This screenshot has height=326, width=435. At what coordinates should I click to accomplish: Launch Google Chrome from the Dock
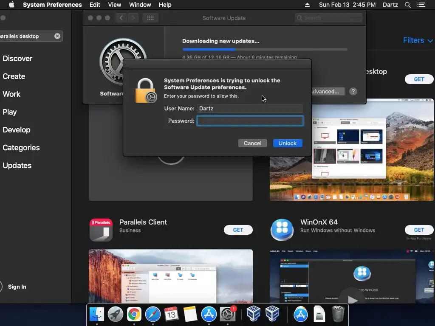(x=134, y=314)
